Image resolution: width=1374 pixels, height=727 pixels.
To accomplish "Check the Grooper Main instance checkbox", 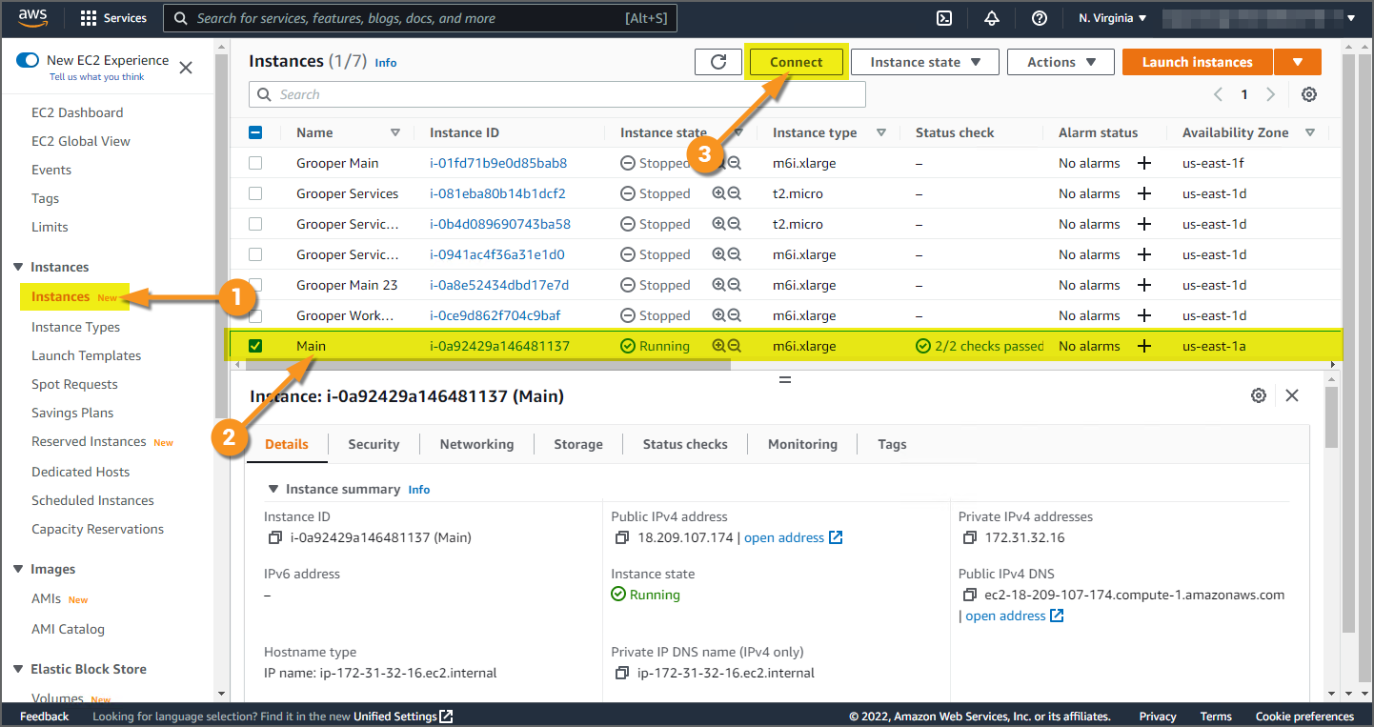I will click(255, 163).
